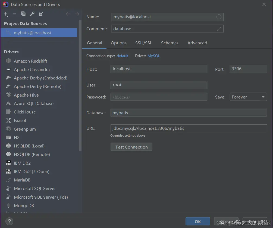Image resolution: width=273 pixels, height=228 pixels.
Task: Click the hidden Password field
Action: point(159,97)
